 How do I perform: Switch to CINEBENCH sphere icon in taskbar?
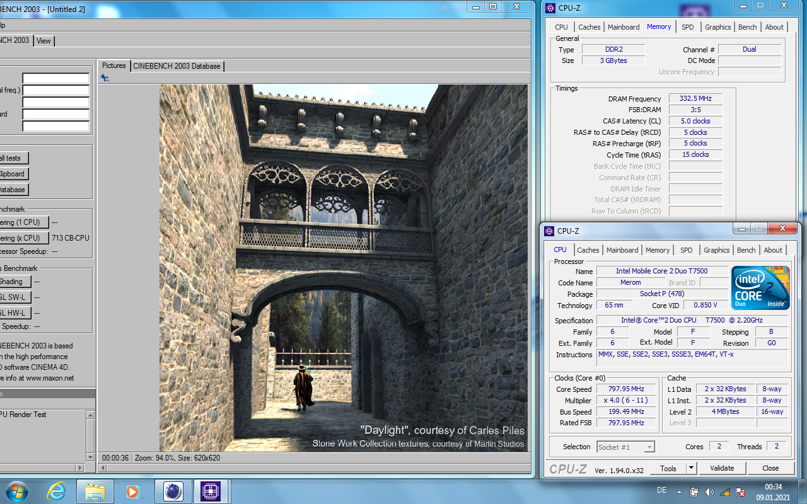coord(173,491)
